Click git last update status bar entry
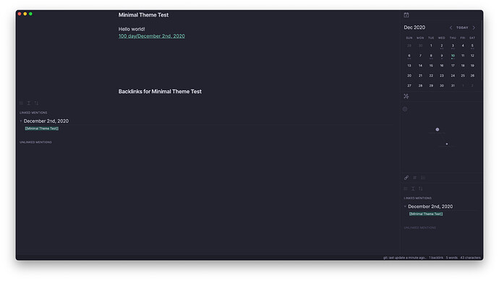The height and width of the screenshot is (281, 499). pyautogui.click(x=404, y=258)
